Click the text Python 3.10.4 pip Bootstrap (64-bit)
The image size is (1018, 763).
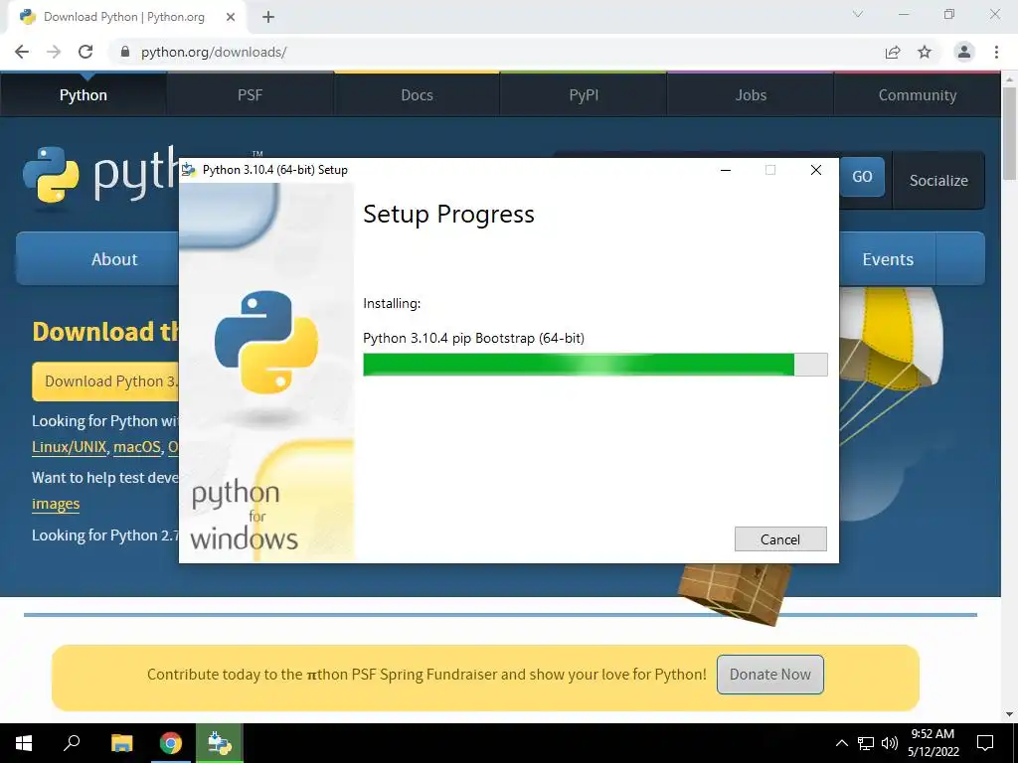(473, 338)
